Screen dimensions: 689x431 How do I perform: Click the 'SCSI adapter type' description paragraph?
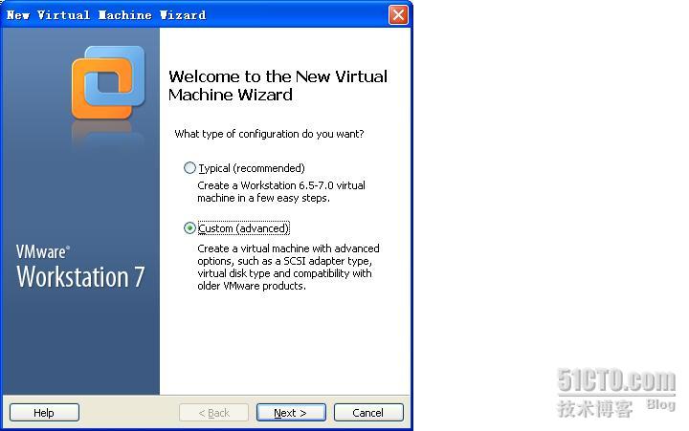288,267
